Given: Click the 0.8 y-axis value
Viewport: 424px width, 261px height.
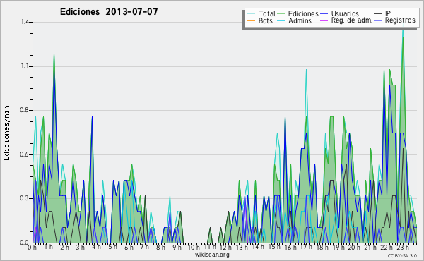Looking at the screenshot, I should click(25, 110).
